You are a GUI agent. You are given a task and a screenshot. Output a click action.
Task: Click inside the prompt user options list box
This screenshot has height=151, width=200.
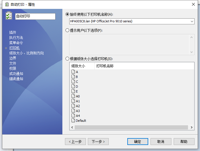pyautogui.click(x=129, y=44)
